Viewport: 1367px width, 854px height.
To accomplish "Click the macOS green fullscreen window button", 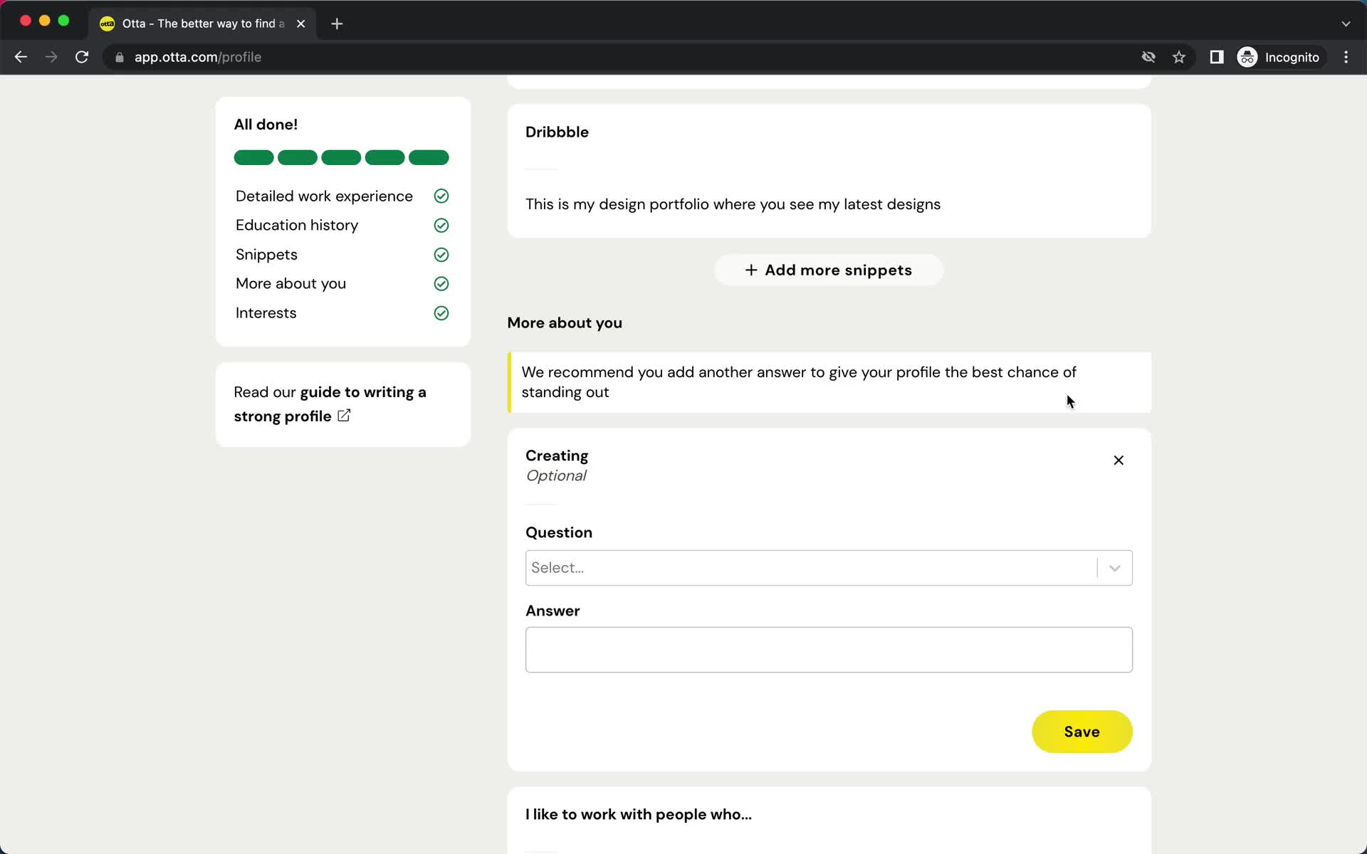I will pos(63,21).
